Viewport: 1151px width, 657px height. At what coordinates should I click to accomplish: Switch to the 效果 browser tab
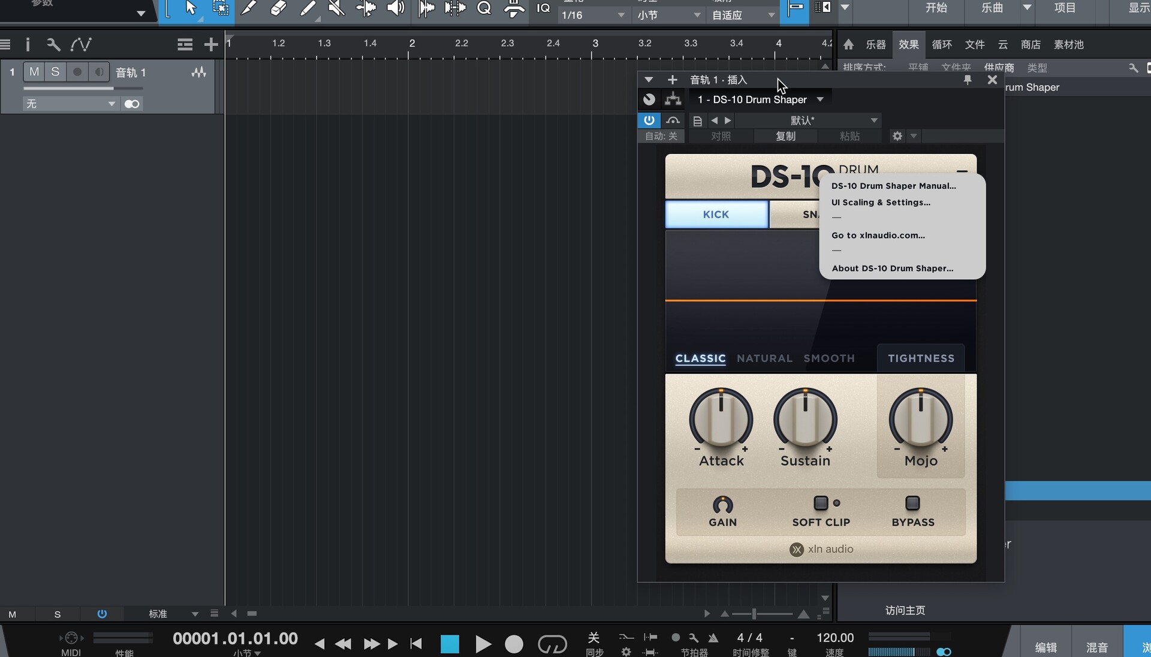(x=908, y=44)
